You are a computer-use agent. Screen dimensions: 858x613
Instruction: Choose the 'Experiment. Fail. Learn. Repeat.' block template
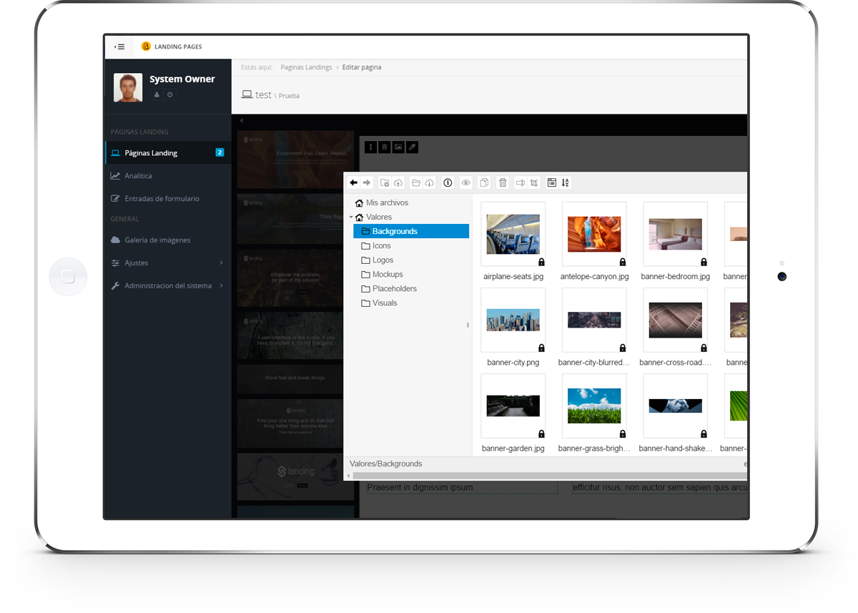295,159
